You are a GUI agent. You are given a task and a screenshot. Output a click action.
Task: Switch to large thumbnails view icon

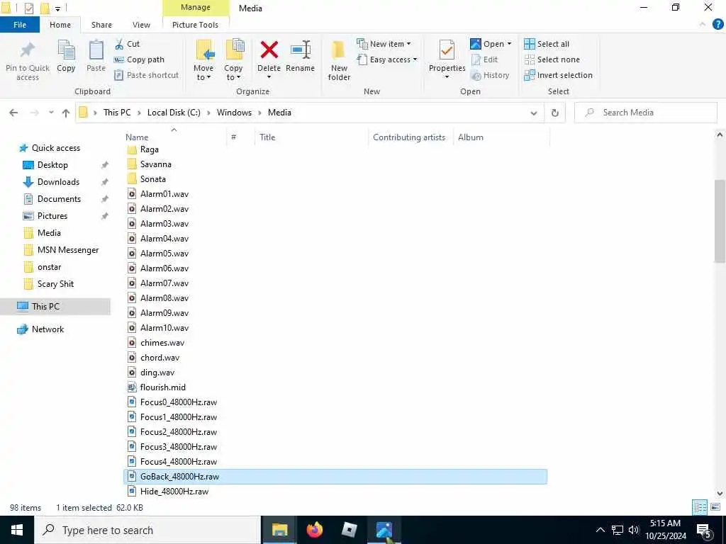[x=715, y=507]
